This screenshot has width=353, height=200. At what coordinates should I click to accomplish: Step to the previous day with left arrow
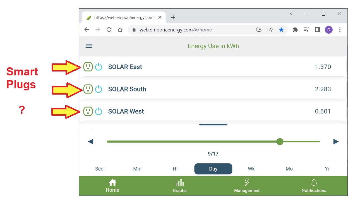(x=90, y=142)
